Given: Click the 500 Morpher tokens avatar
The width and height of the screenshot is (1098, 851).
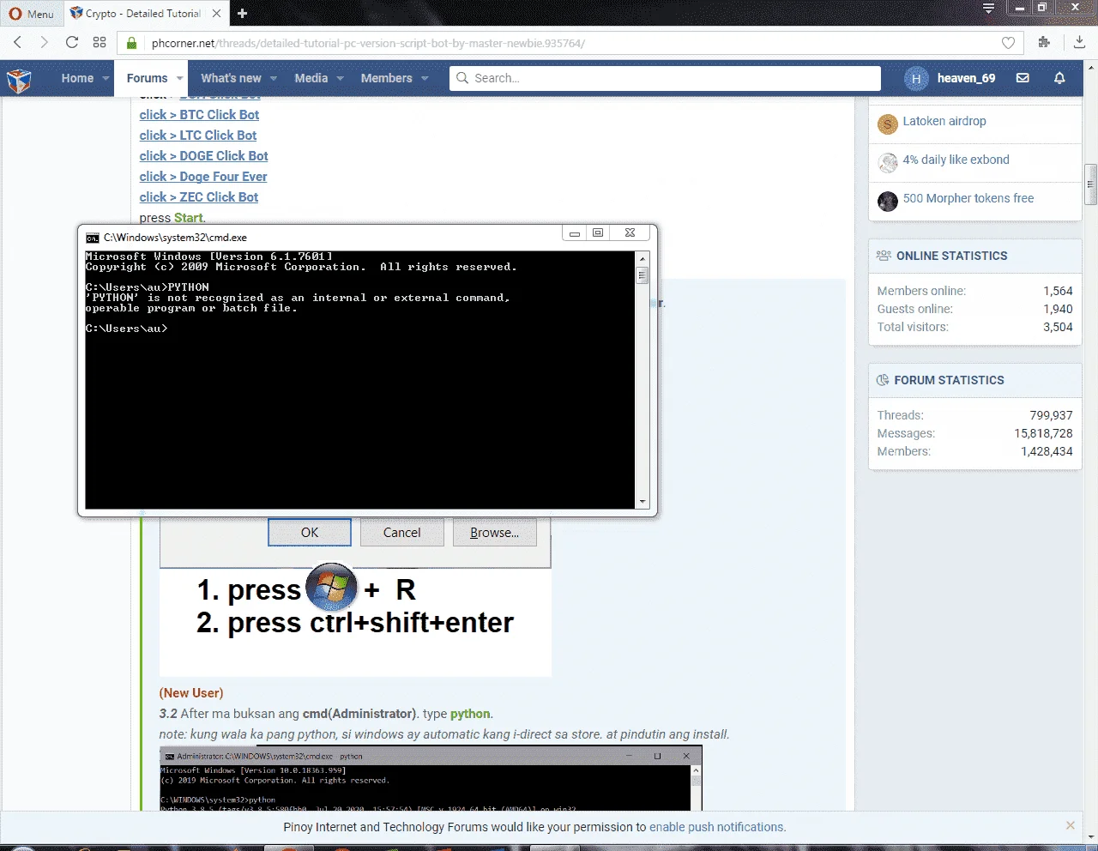Looking at the screenshot, I should [887, 201].
